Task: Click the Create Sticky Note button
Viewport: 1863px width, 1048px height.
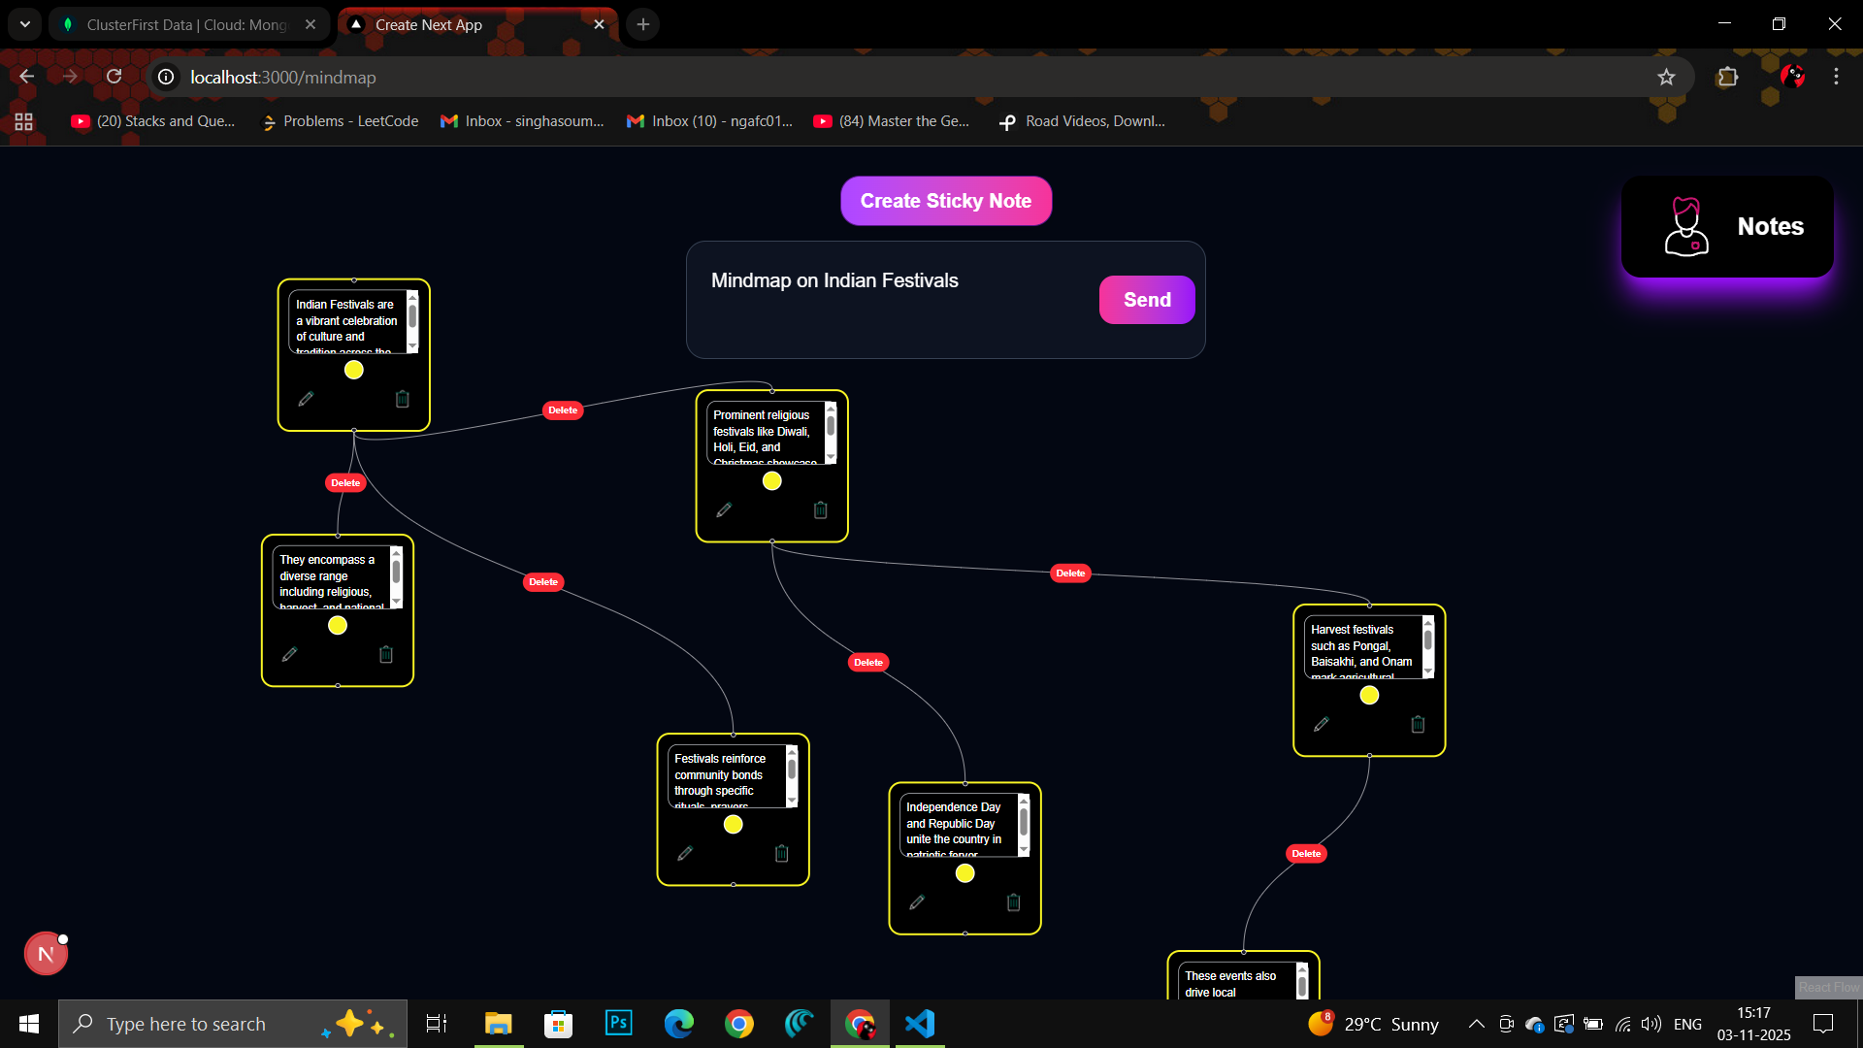Action: tap(945, 201)
